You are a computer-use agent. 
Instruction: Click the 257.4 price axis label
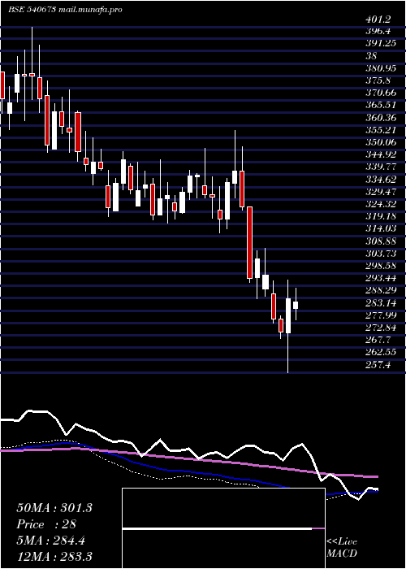[x=378, y=364]
